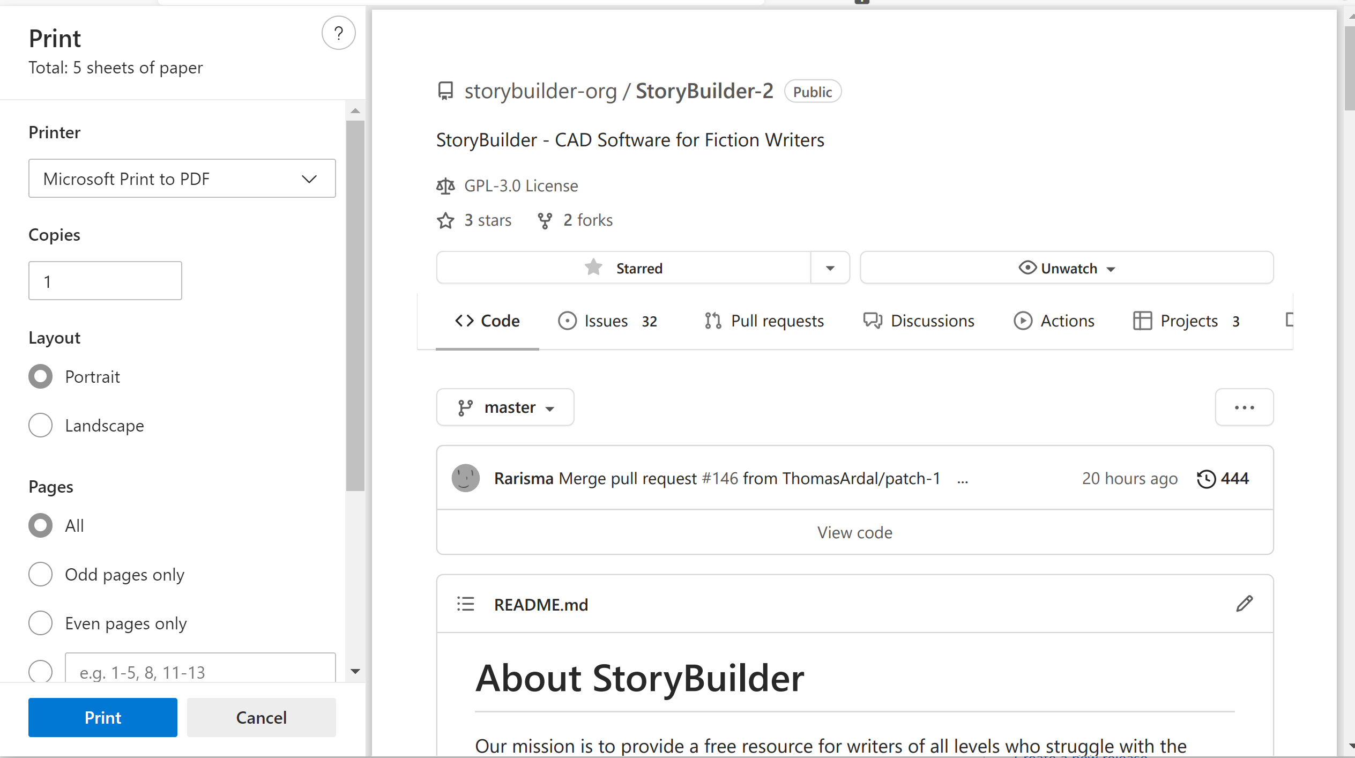Click the help question mark icon
Image resolution: width=1355 pixels, height=758 pixels.
point(338,33)
